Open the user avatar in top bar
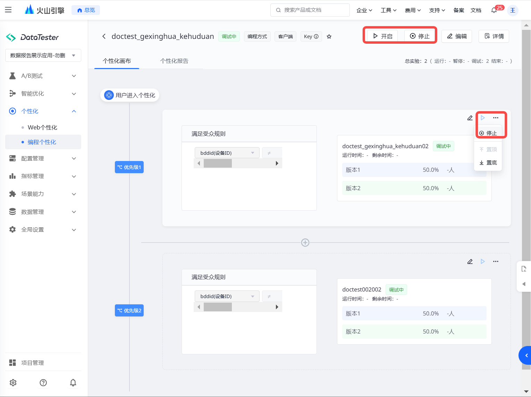Image resolution: width=531 pixels, height=397 pixels. click(513, 10)
